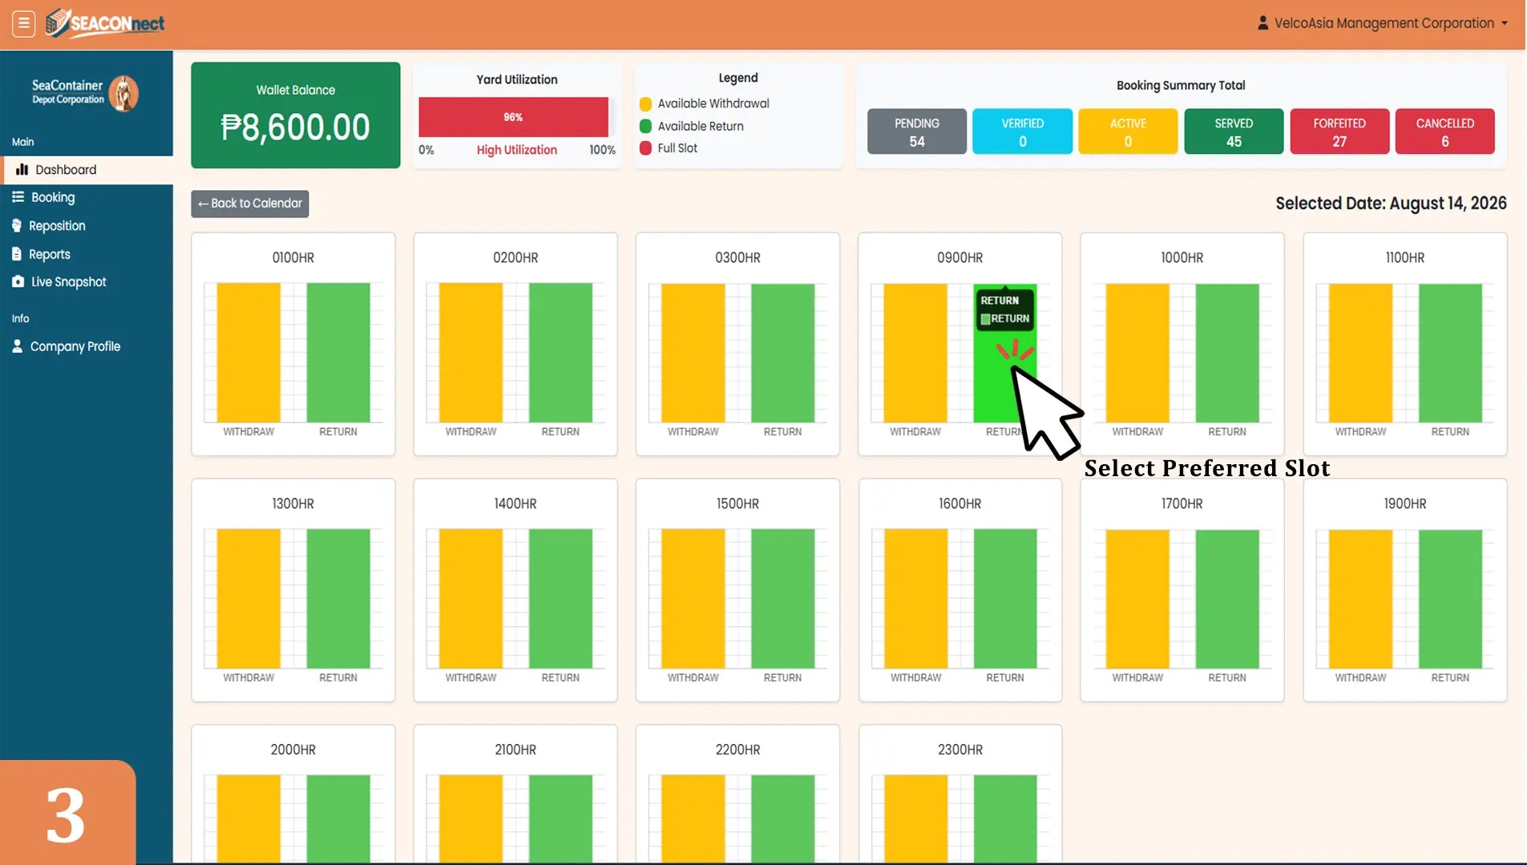Click the Wallet Balance ₱8,600.00 card
The height and width of the screenshot is (865, 1527).
pyautogui.click(x=296, y=115)
